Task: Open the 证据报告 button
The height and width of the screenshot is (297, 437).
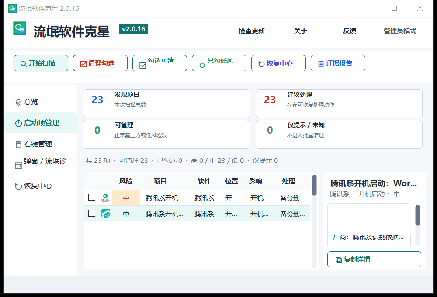Action: pyautogui.click(x=338, y=63)
